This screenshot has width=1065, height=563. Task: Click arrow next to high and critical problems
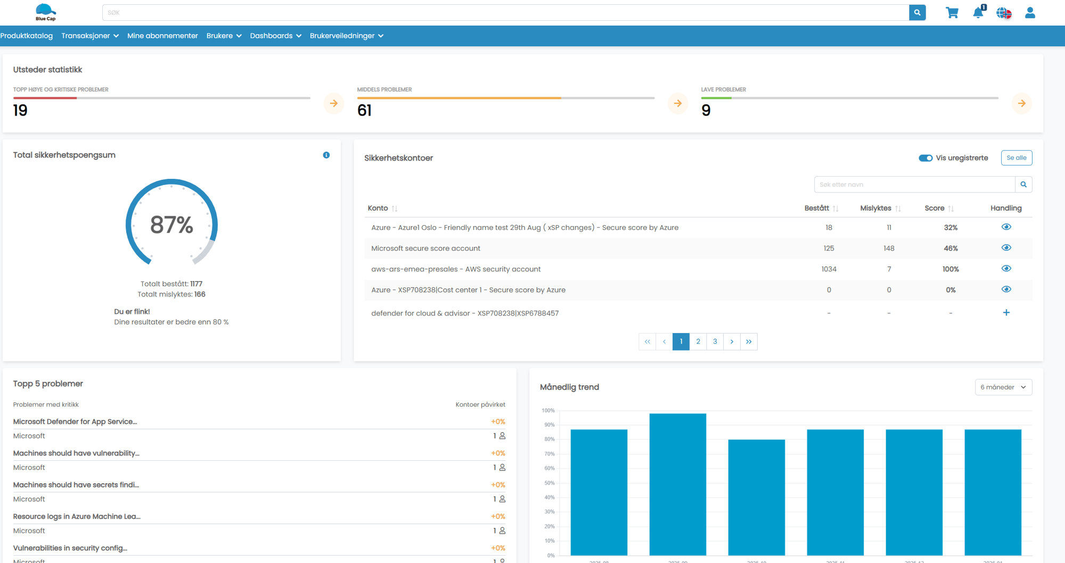(x=334, y=103)
